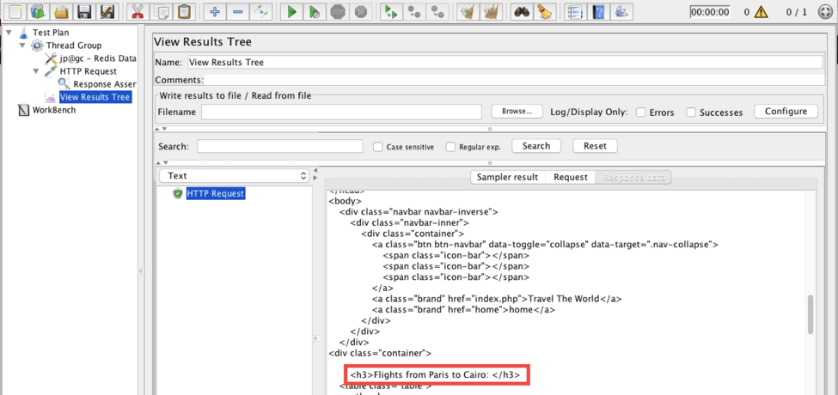This screenshot has width=838, height=395.
Task: Click the Save As pencil-disk icon
Action: click(107, 10)
